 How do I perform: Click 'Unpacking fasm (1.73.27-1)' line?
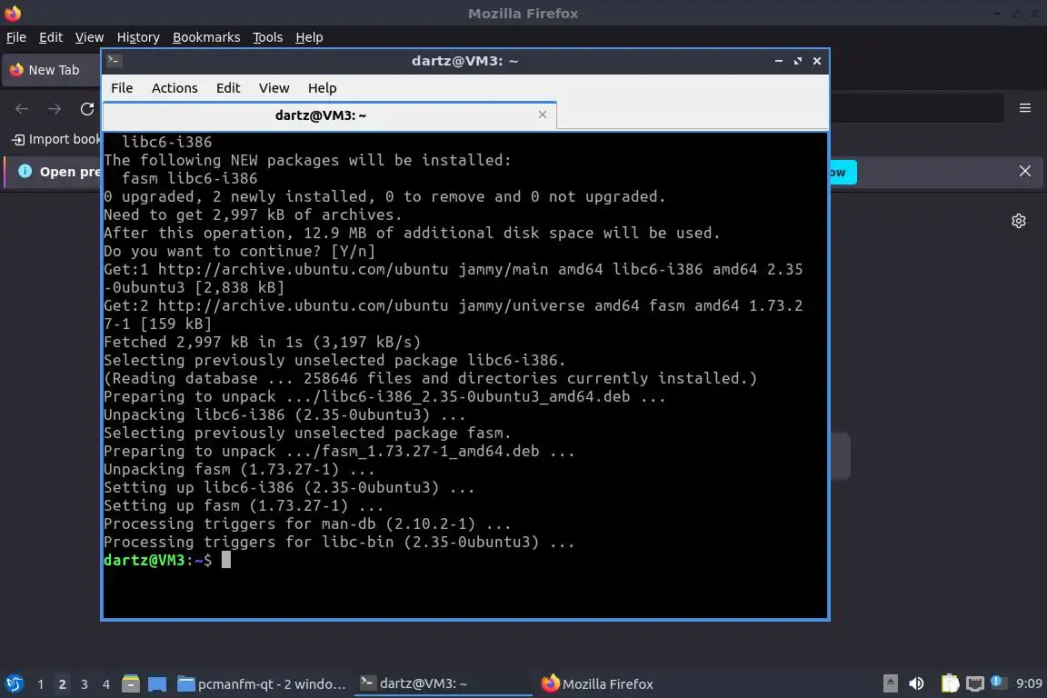pyautogui.click(x=239, y=470)
